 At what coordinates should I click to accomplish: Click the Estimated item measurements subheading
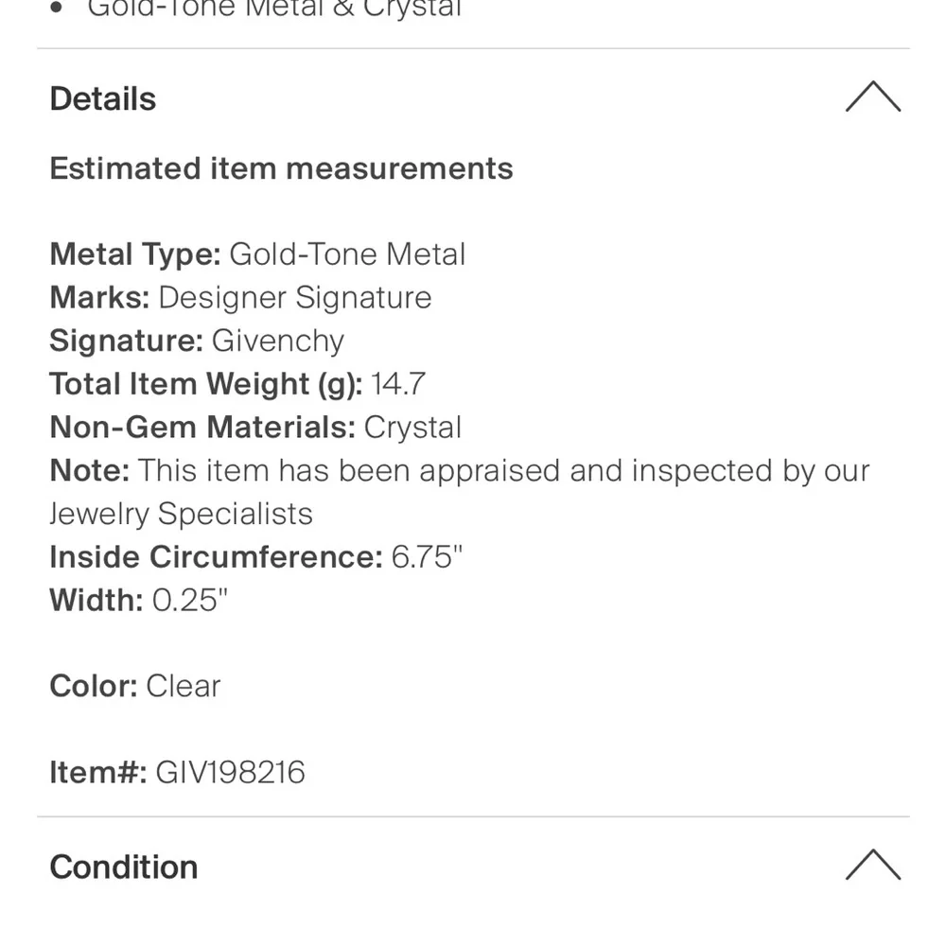[281, 168]
